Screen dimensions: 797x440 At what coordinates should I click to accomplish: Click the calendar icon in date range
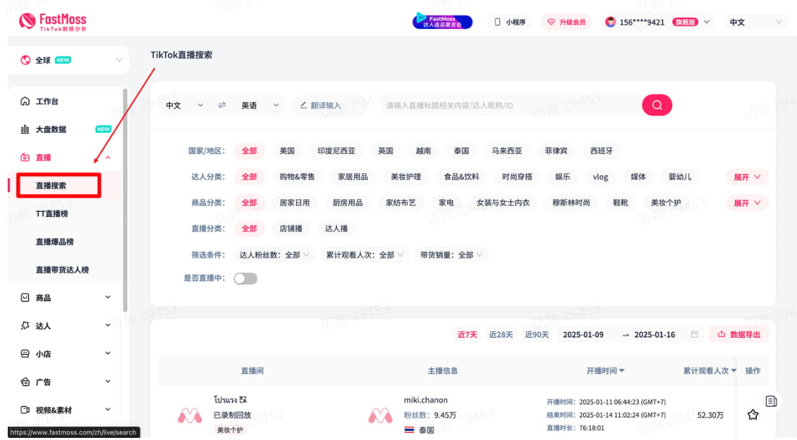(x=695, y=334)
